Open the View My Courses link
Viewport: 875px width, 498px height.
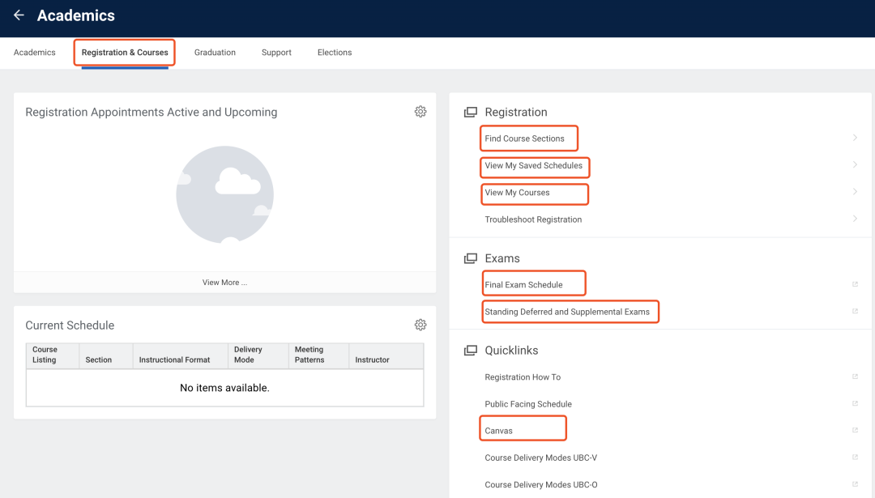pos(517,193)
